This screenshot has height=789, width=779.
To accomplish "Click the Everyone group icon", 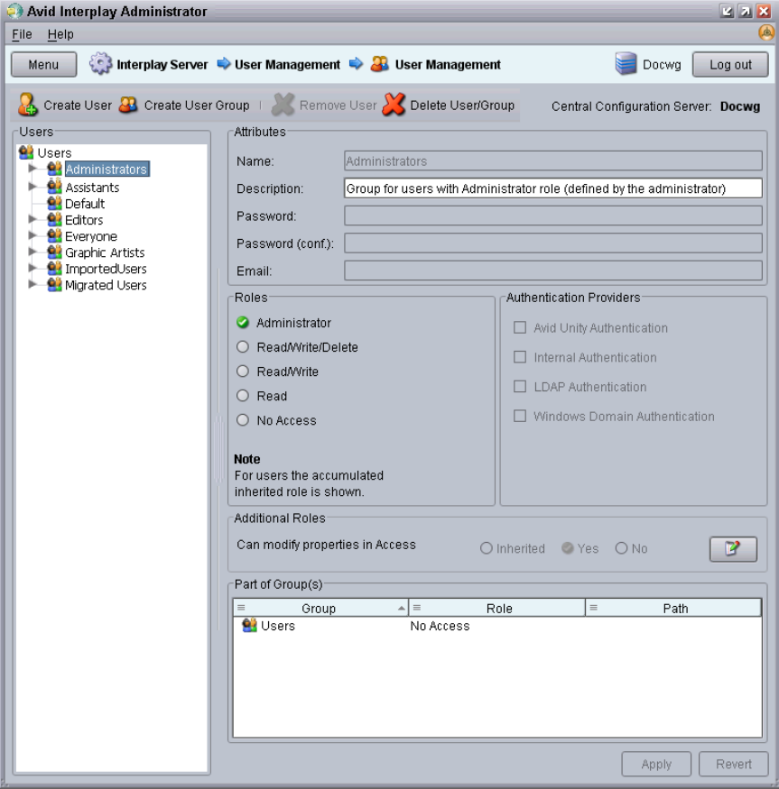I will pyautogui.click(x=54, y=235).
